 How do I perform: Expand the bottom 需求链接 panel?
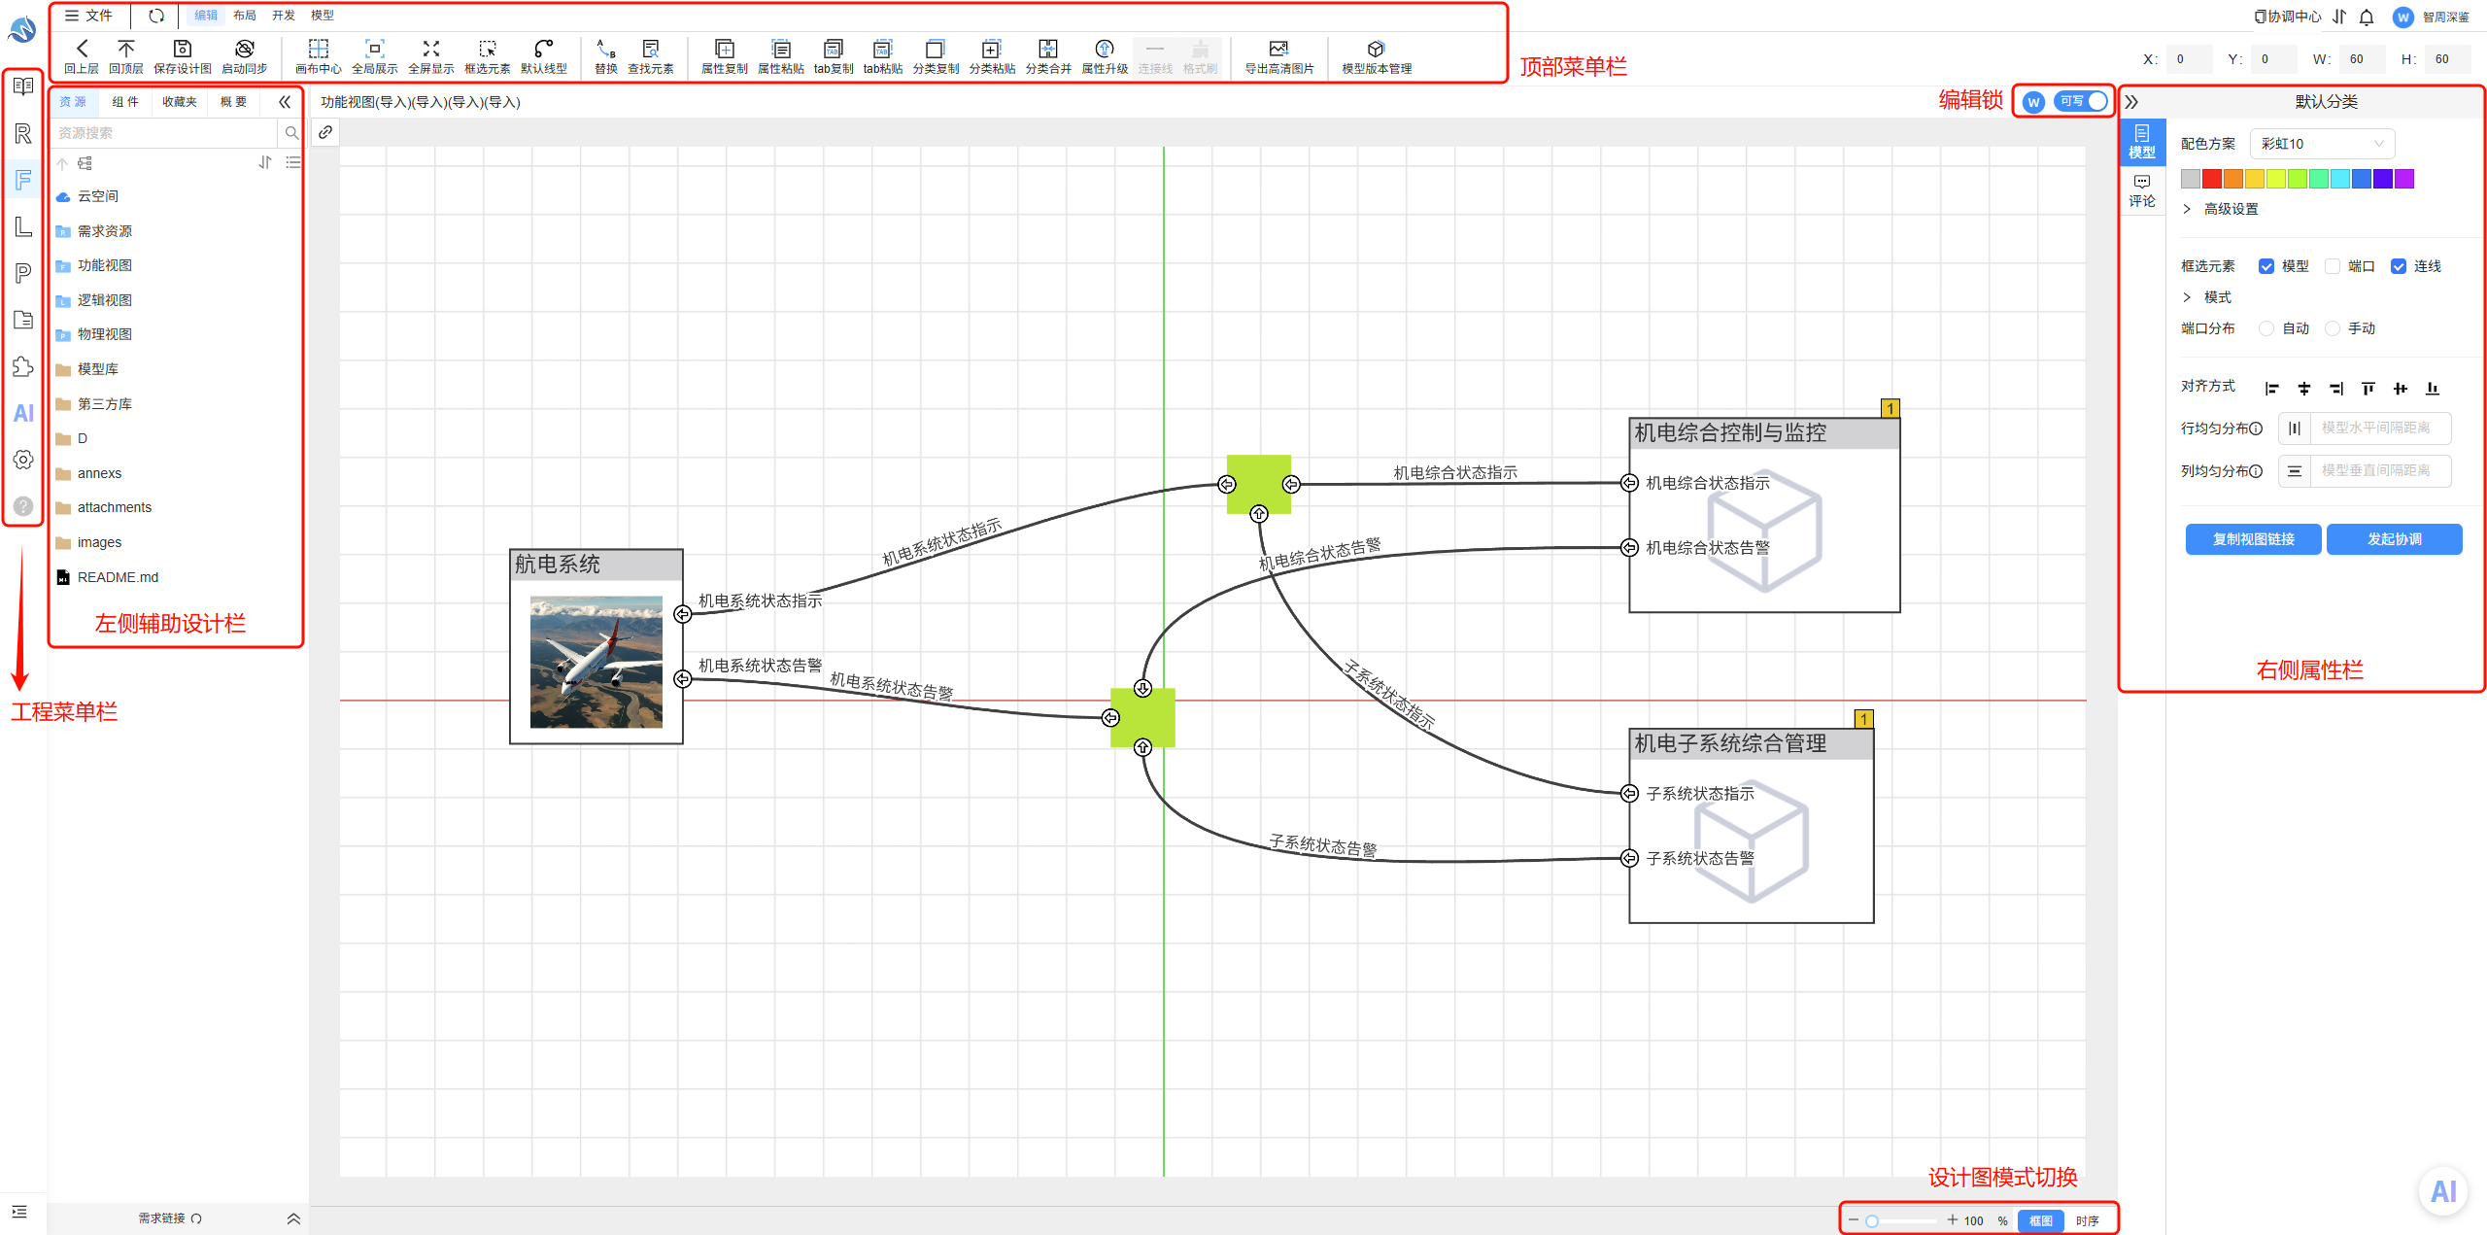(293, 1218)
